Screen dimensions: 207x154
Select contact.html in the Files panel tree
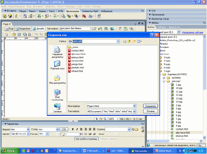[x=182, y=129]
